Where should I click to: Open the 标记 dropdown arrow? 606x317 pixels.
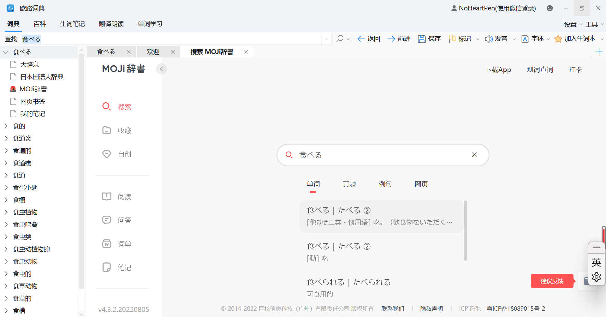(478, 39)
